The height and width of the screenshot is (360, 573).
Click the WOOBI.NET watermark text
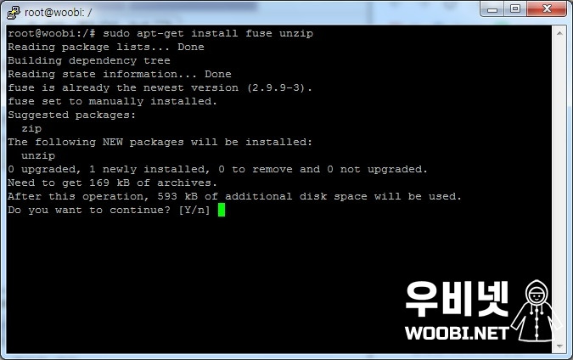(457, 333)
